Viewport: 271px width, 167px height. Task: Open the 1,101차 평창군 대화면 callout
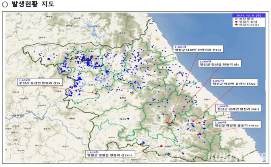click(198, 49)
